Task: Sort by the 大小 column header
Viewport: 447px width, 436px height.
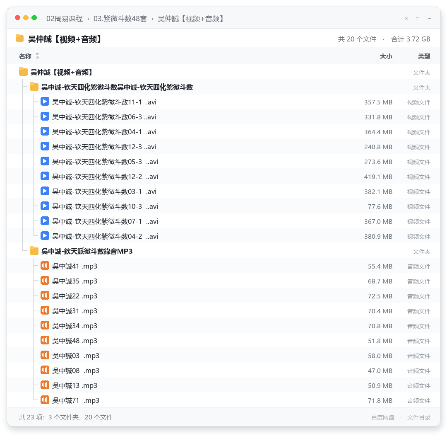Action: pos(386,56)
